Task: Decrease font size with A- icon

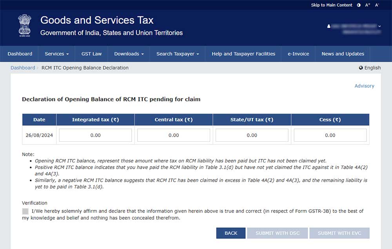Action: point(377,5)
